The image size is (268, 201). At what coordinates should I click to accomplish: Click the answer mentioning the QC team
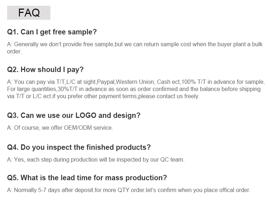96,159
